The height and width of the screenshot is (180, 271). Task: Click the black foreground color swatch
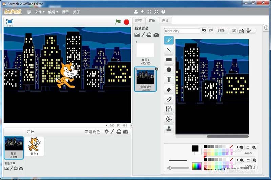click(x=195, y=148)
